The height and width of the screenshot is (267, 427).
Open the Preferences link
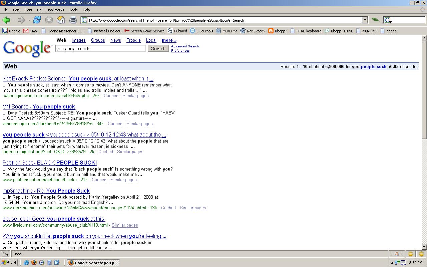[180, 51]
